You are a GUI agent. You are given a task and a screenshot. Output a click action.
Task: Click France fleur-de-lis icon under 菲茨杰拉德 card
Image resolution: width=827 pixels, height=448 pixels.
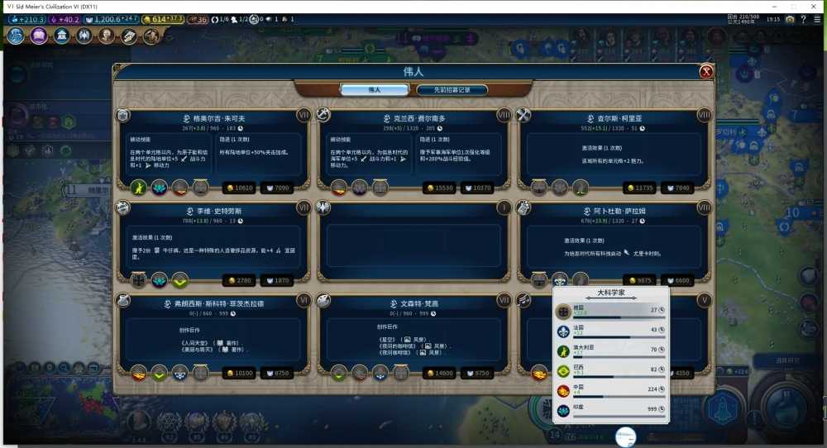pos(179,373)
